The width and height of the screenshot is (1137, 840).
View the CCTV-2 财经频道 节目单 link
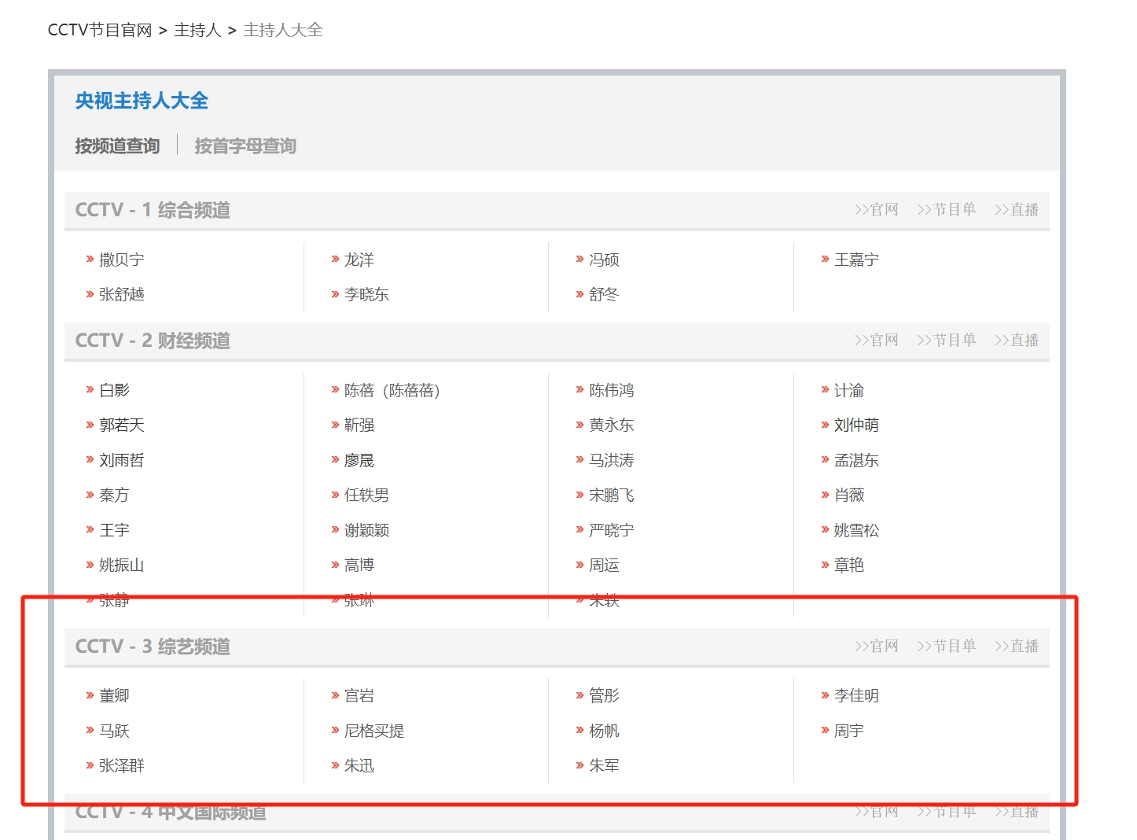pyautogui.click(x=946, y=340)
